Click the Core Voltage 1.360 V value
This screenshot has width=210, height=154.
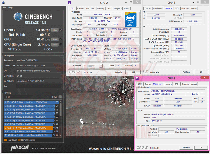pyautogui.click(x=115, y=24)
